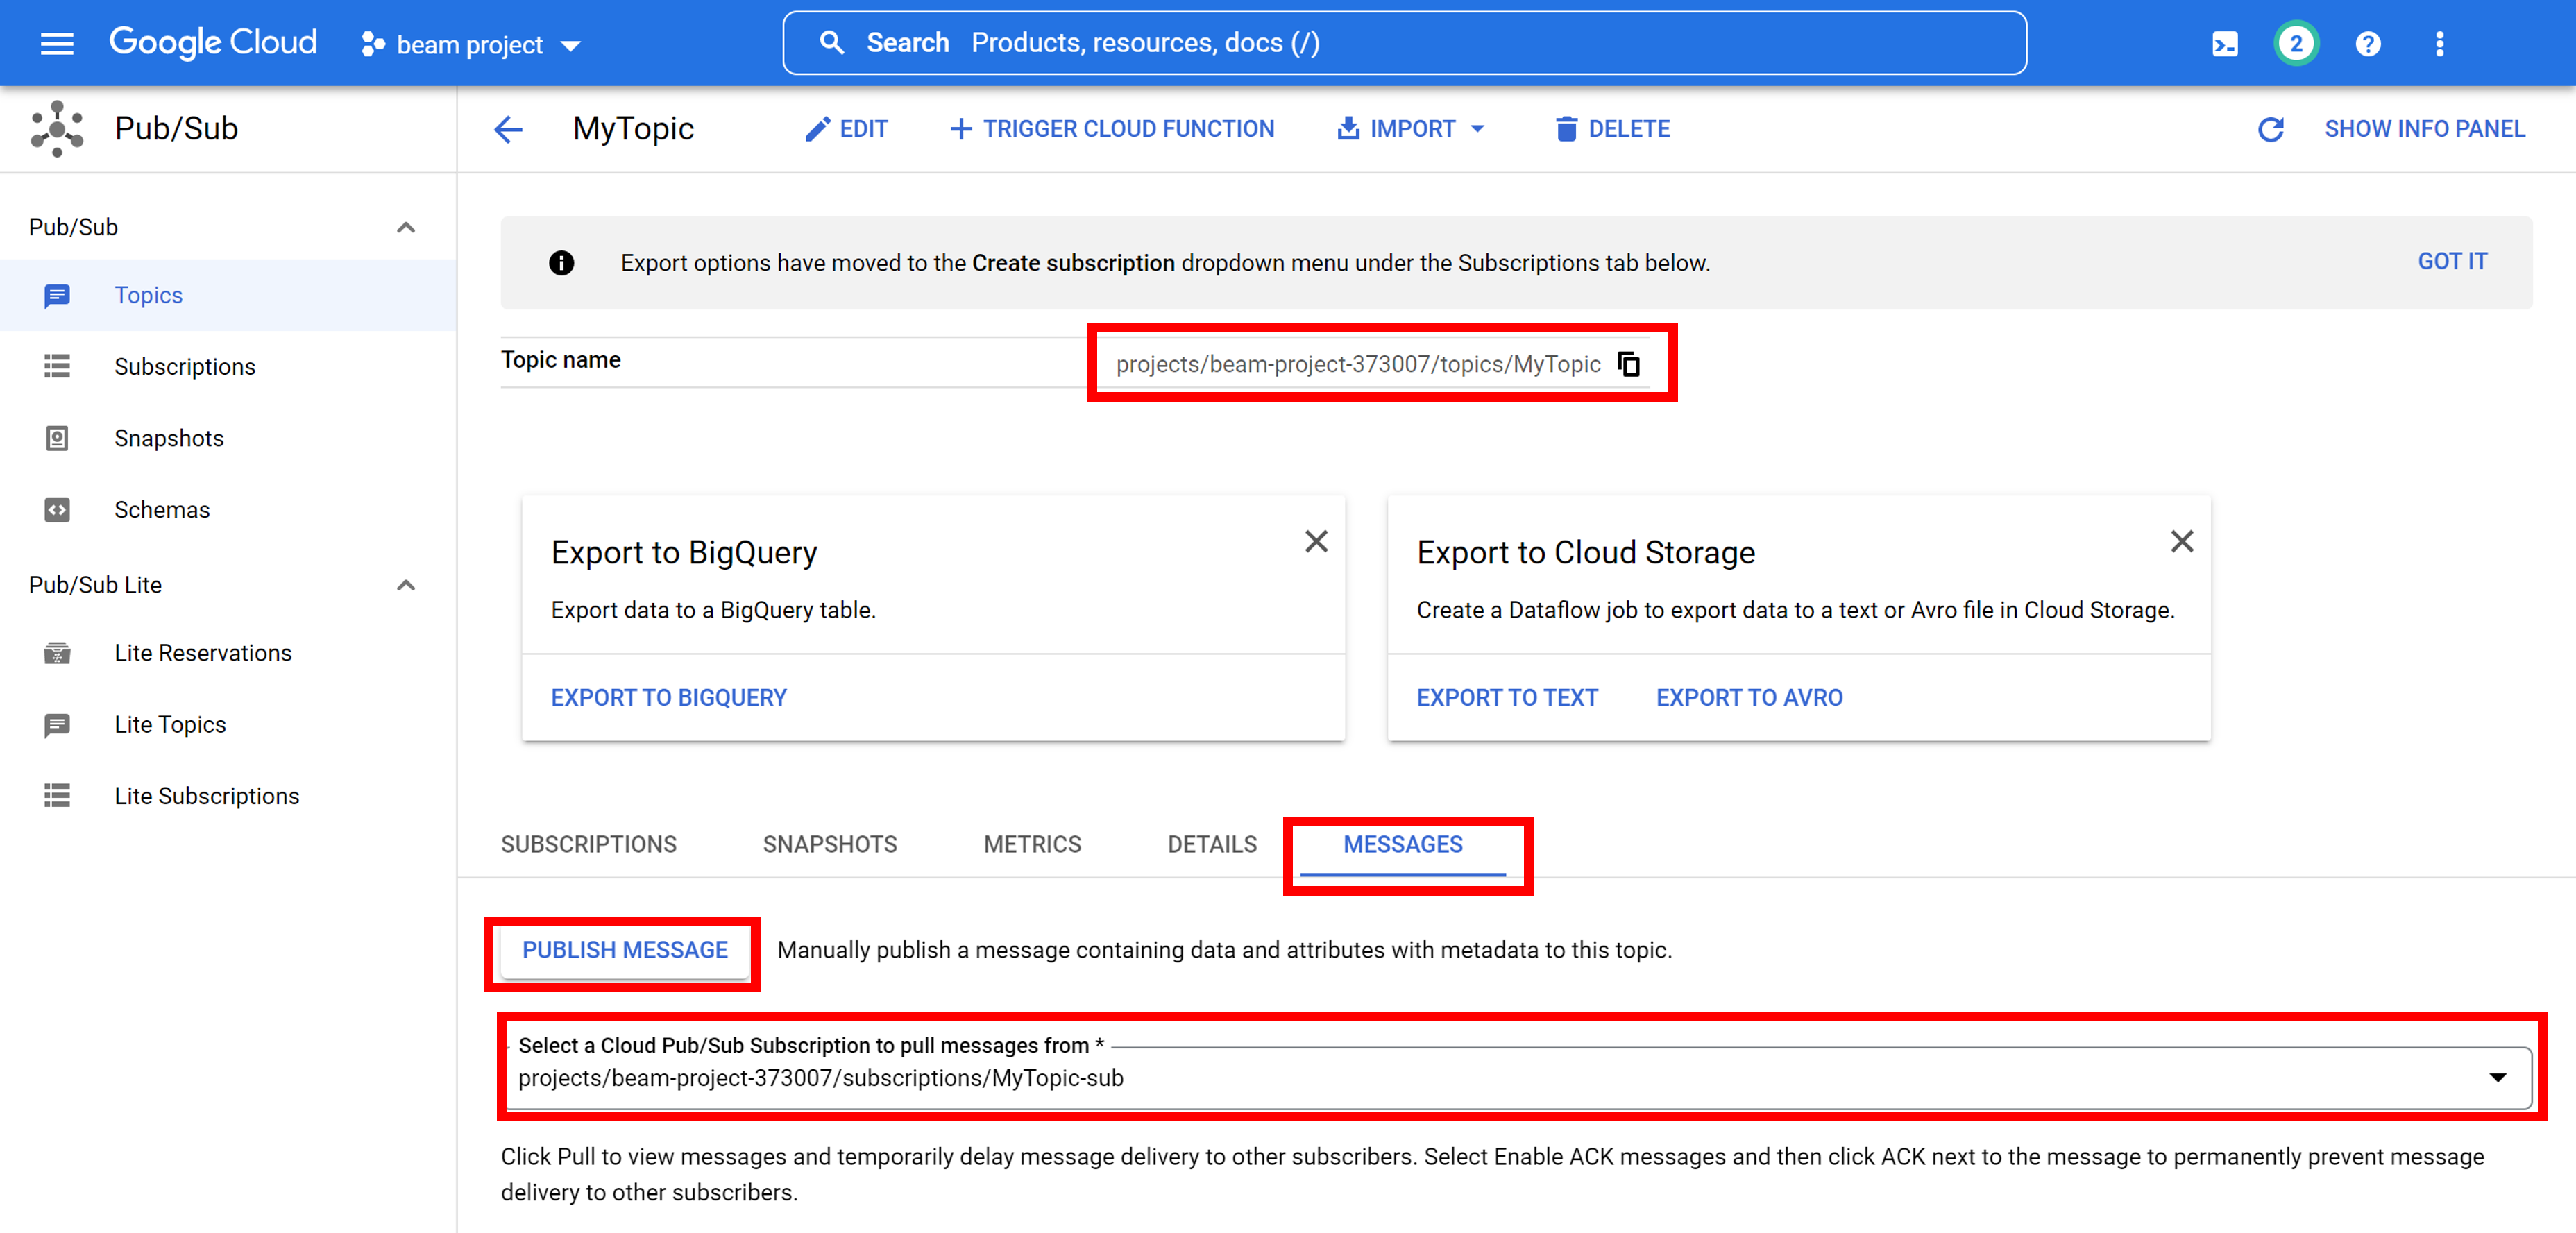Copy the topic name using copy icon
Screen dimensions: 2576x1233
tap(1629, 364)
